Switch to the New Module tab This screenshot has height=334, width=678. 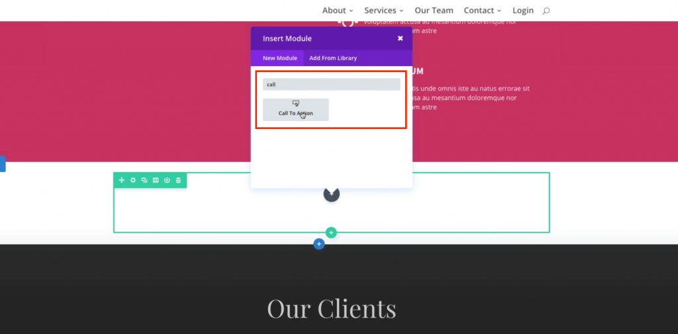click(x=280, y=58)
